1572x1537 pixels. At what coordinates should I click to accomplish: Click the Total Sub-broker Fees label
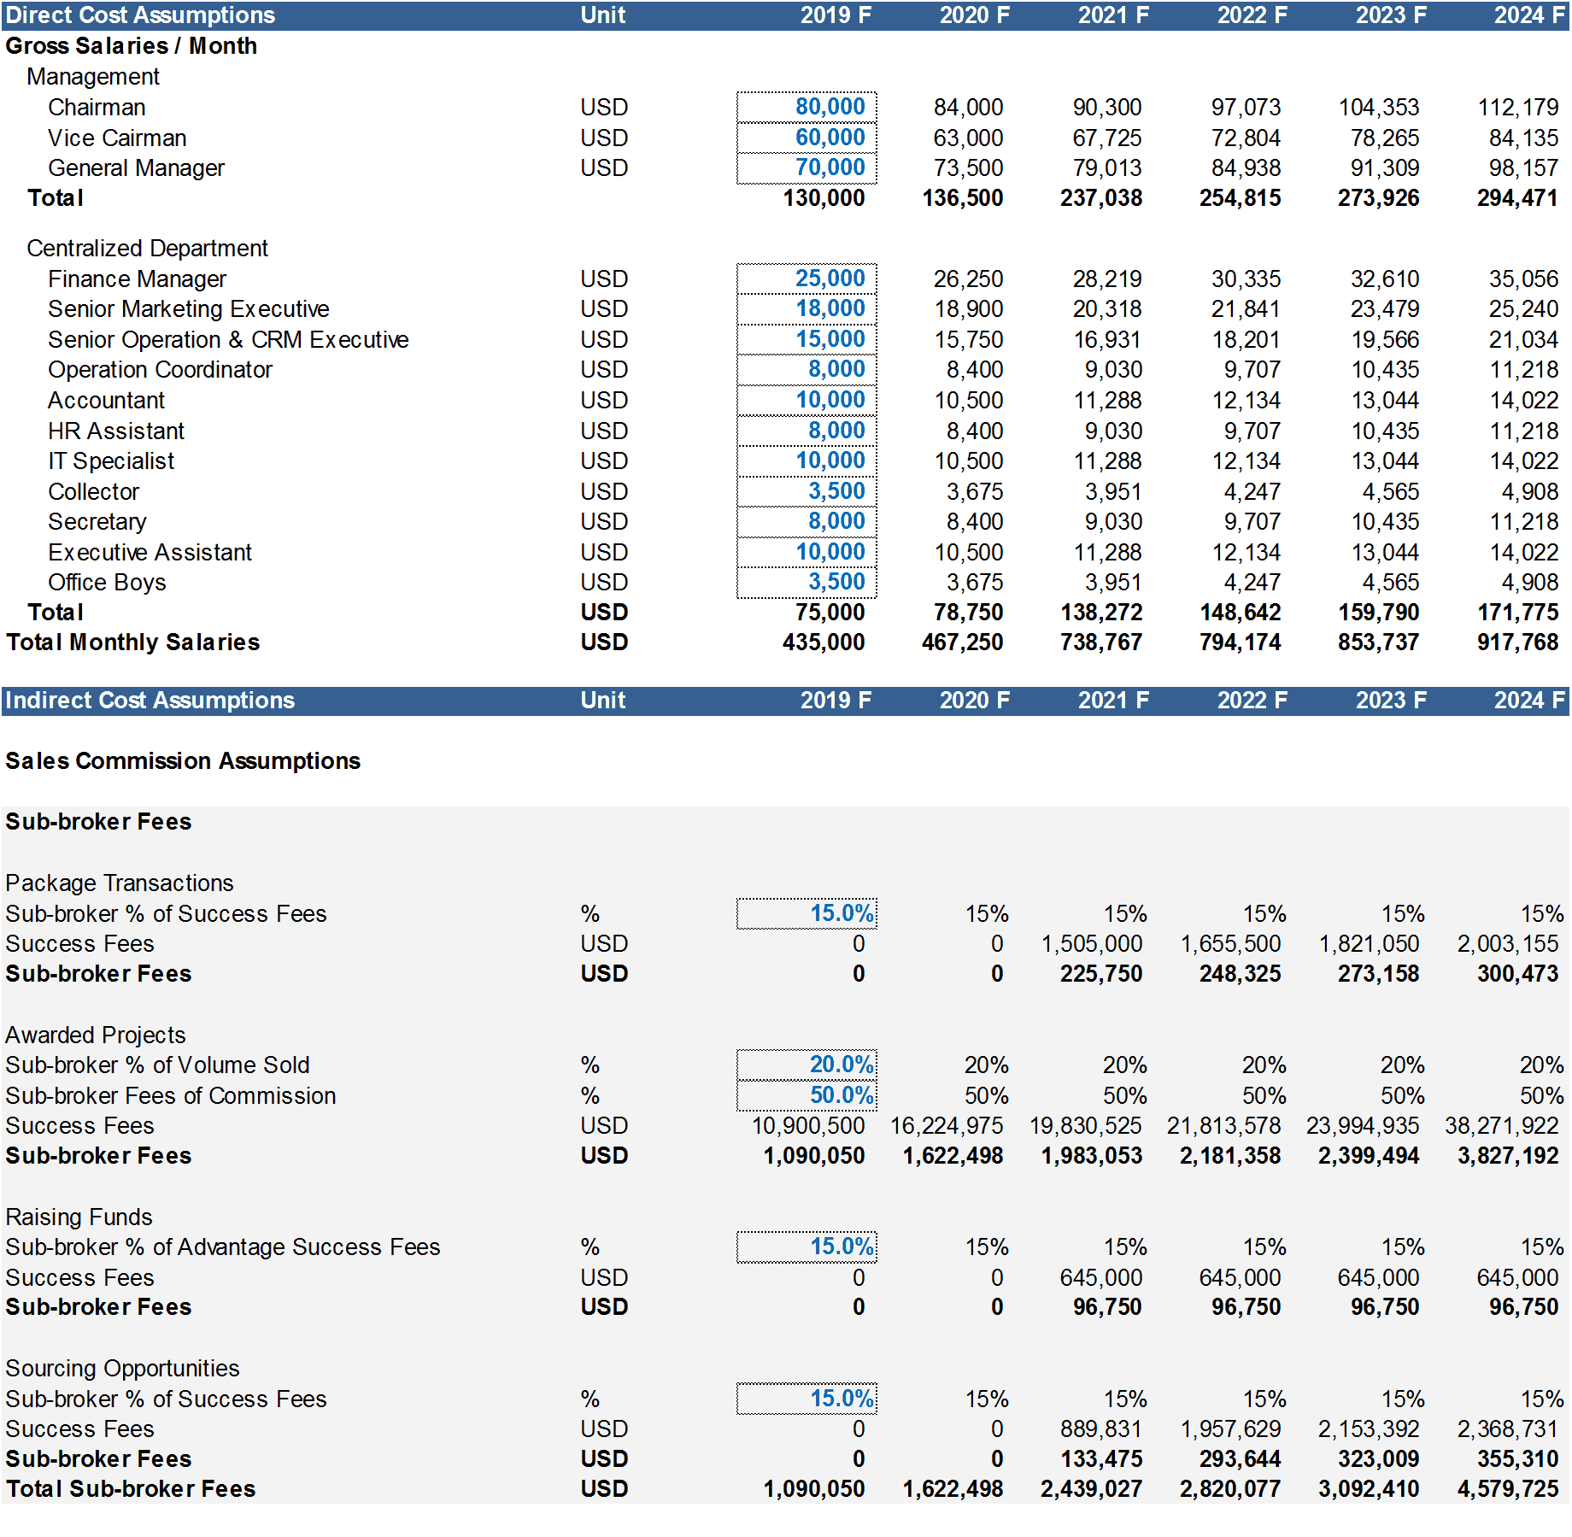(131, 1489)
